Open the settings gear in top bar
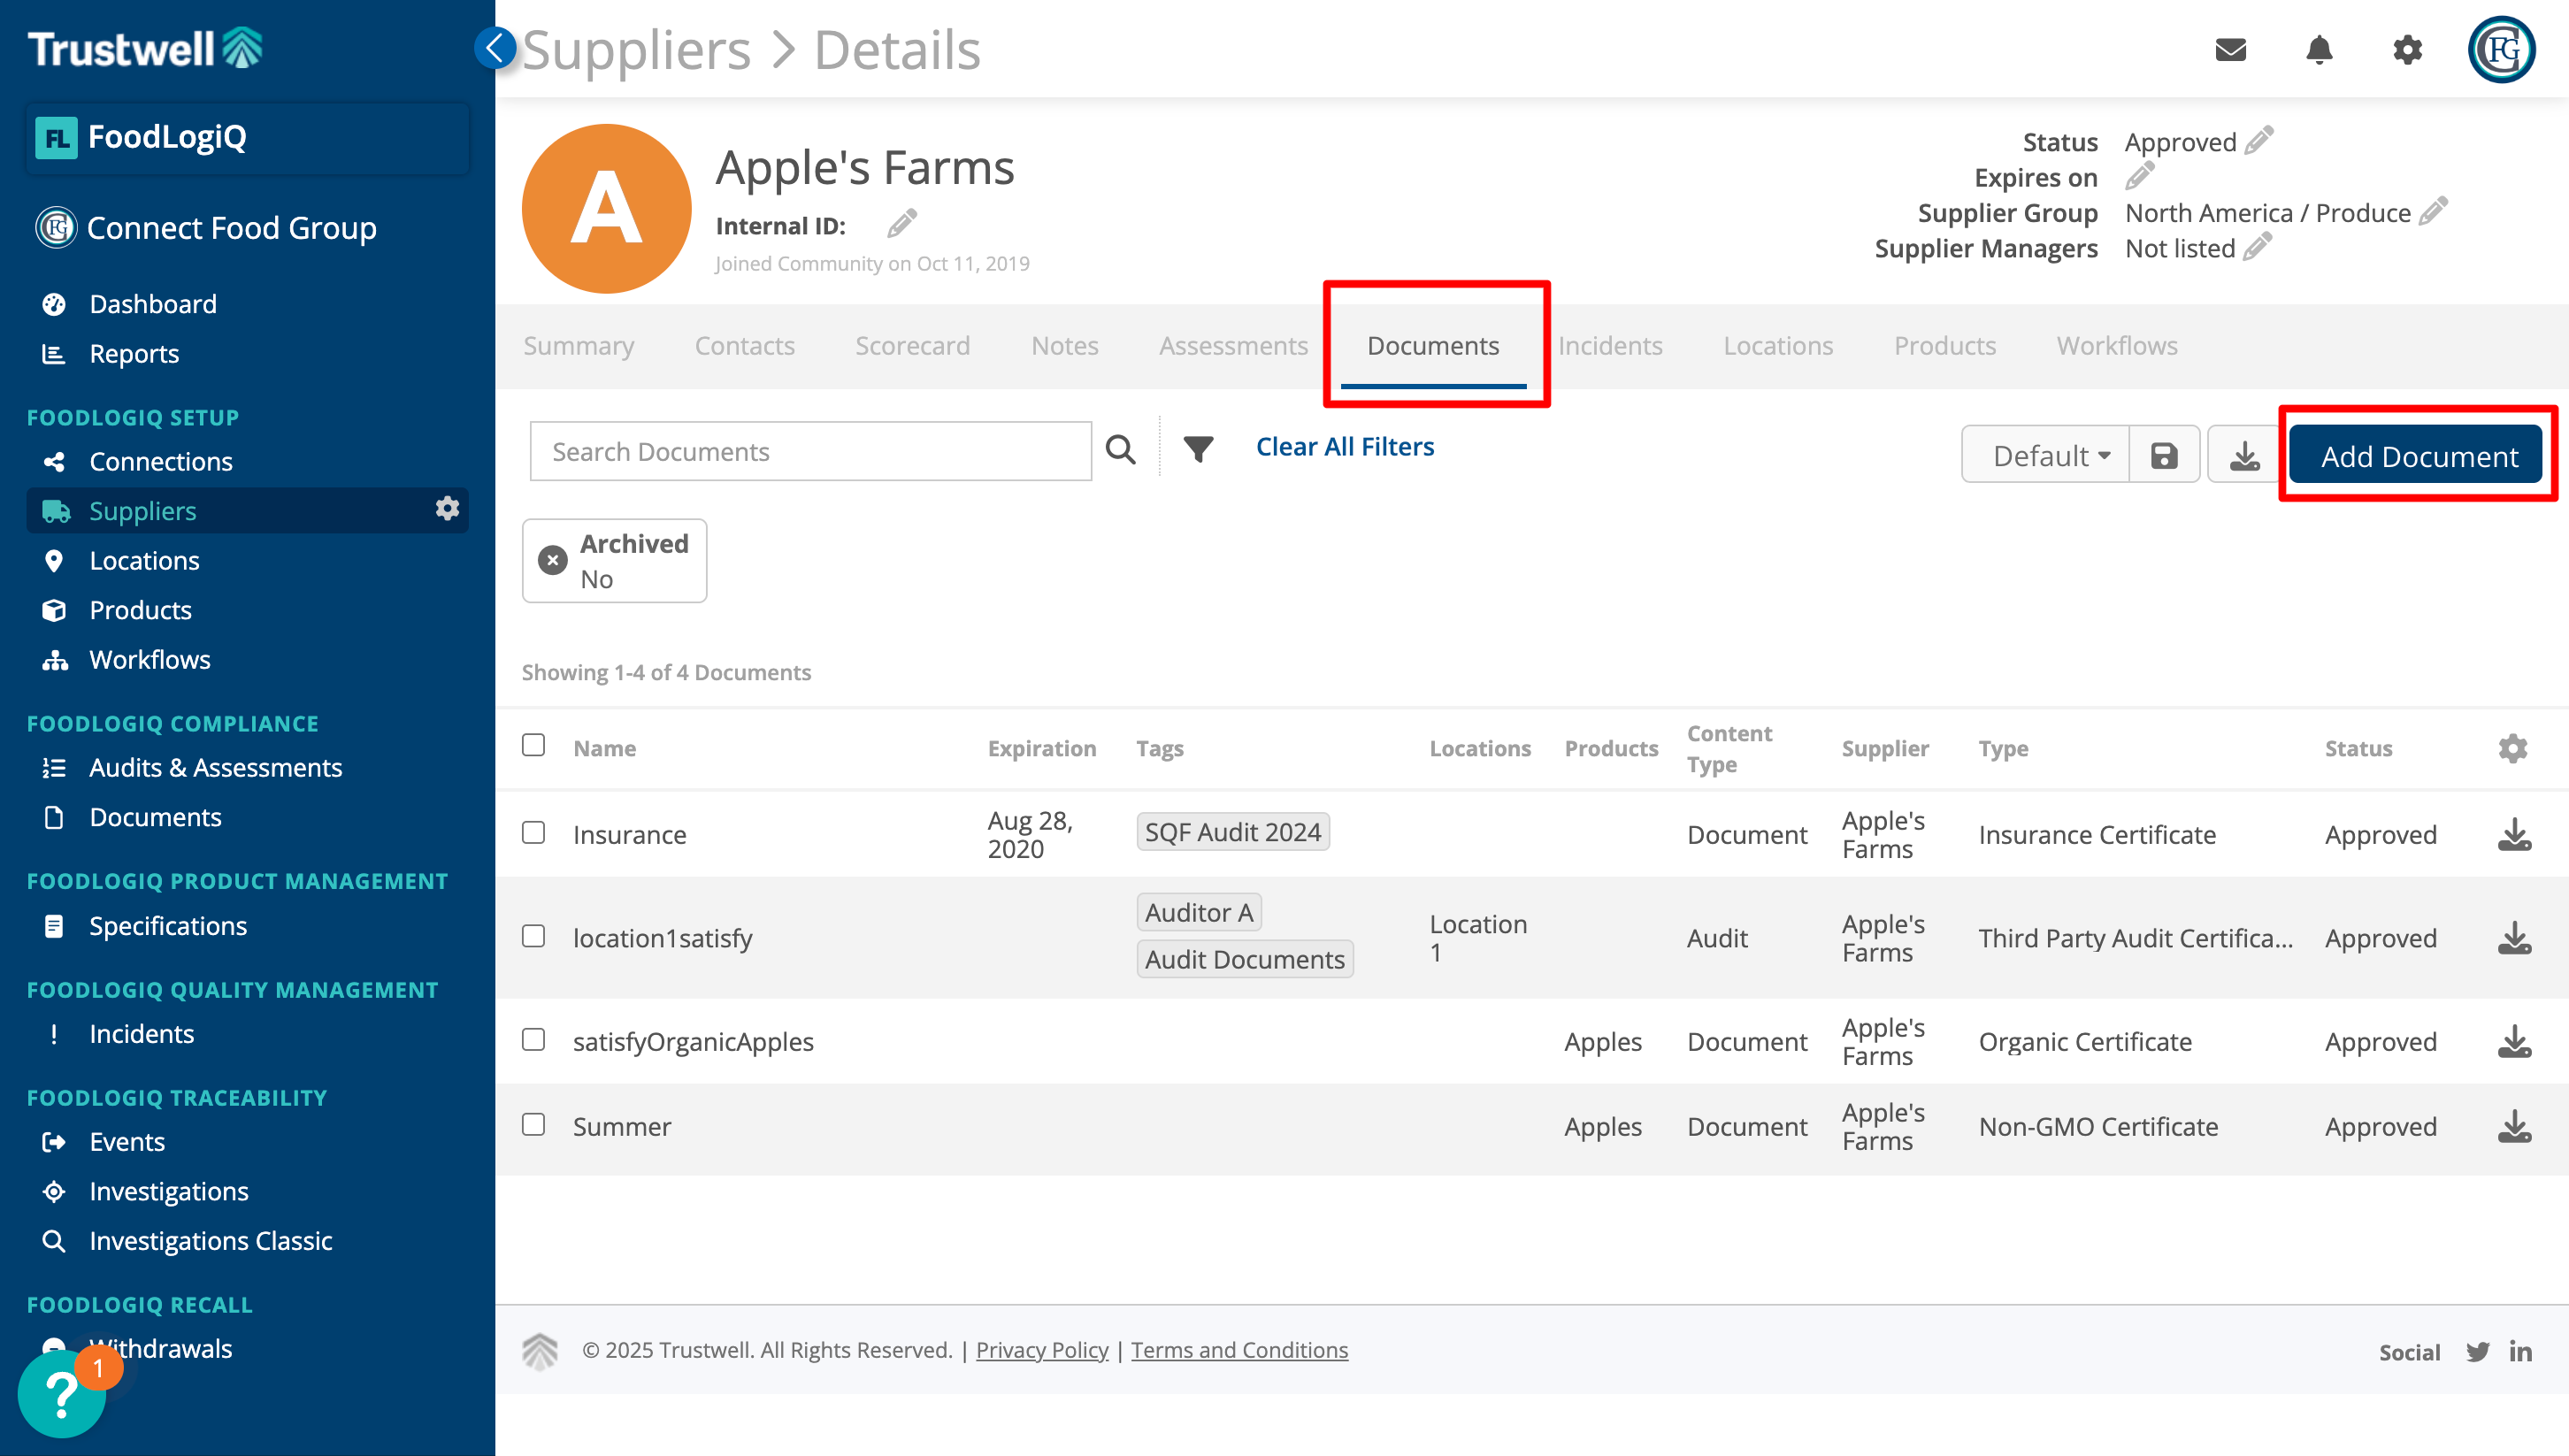2569x1456 pixels. click(x=2407, y=50)
